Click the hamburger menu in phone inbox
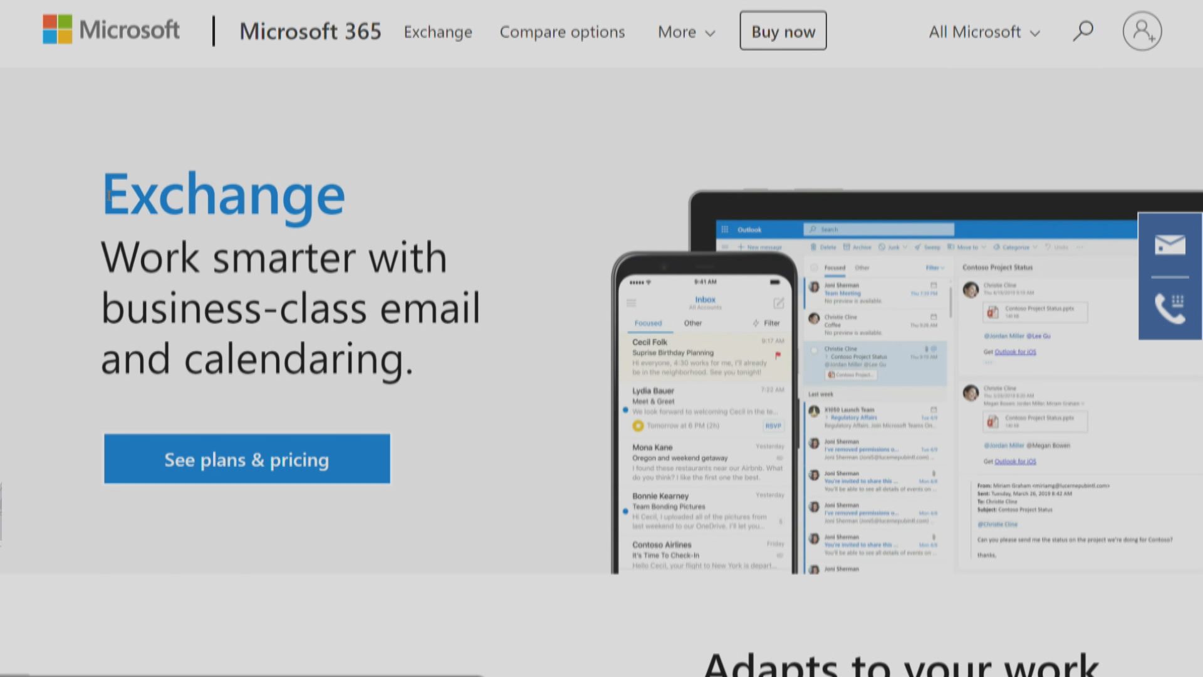 click(x=631, y=303)
